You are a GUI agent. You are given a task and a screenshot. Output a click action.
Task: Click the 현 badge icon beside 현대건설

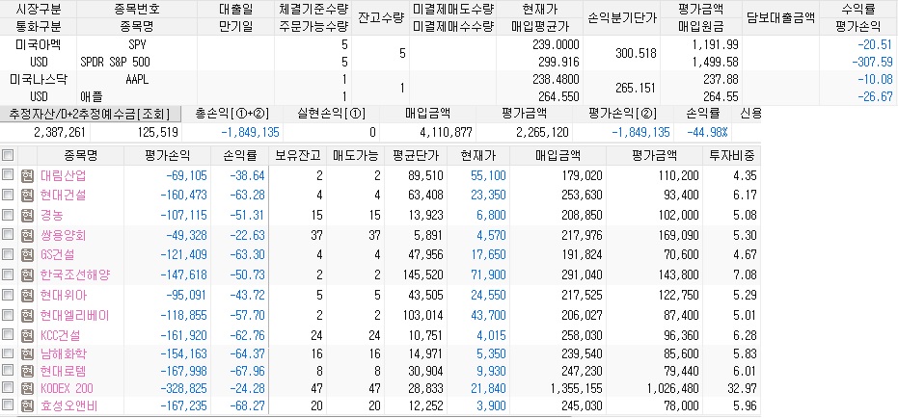pos(27,195)
